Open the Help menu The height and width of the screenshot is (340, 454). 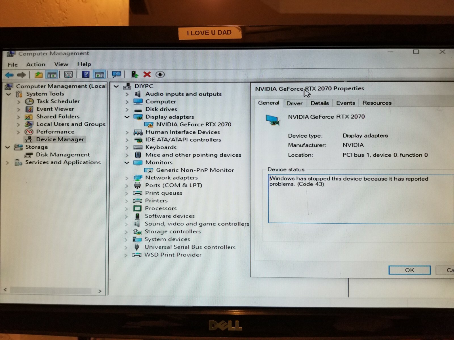point(84,64)
